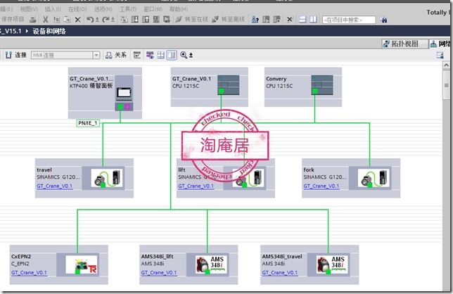Click the start CPU icon
Image resolution: width=453 pixels, height=294 pixels.
[x=266, y=20]
